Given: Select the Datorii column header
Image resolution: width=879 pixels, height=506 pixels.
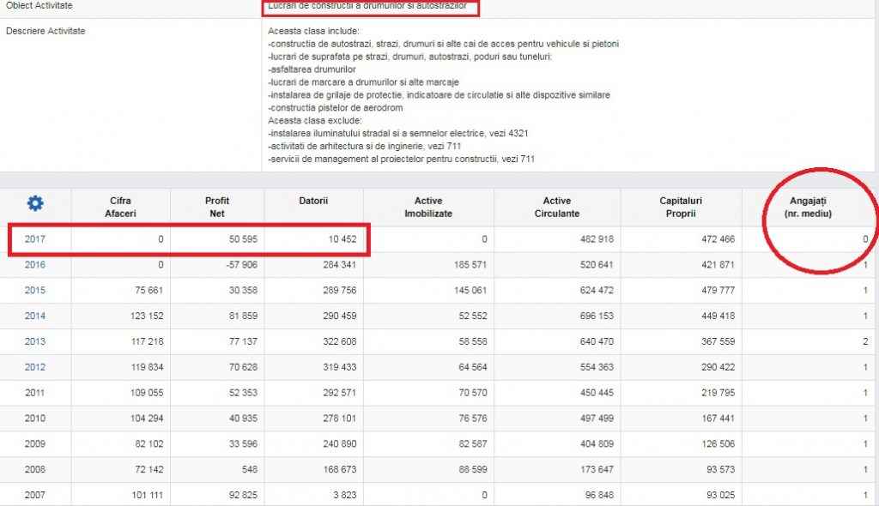Looking at the screenshot, I should pyautogui.click(x=312, y=201).
